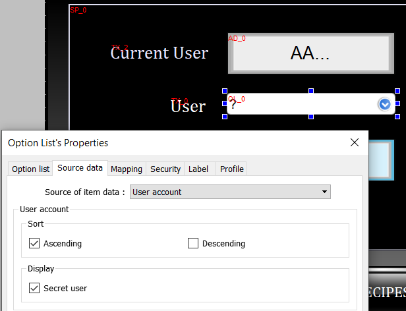Select the Source data tab

(80, 168)
